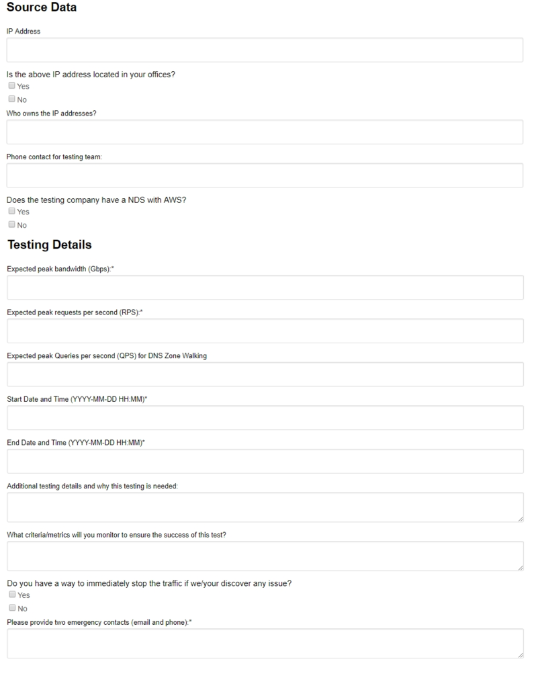Click resize handle of emergency contacts text area
The width and height of the screenshot is (540, 688).
tap(520, 655)
